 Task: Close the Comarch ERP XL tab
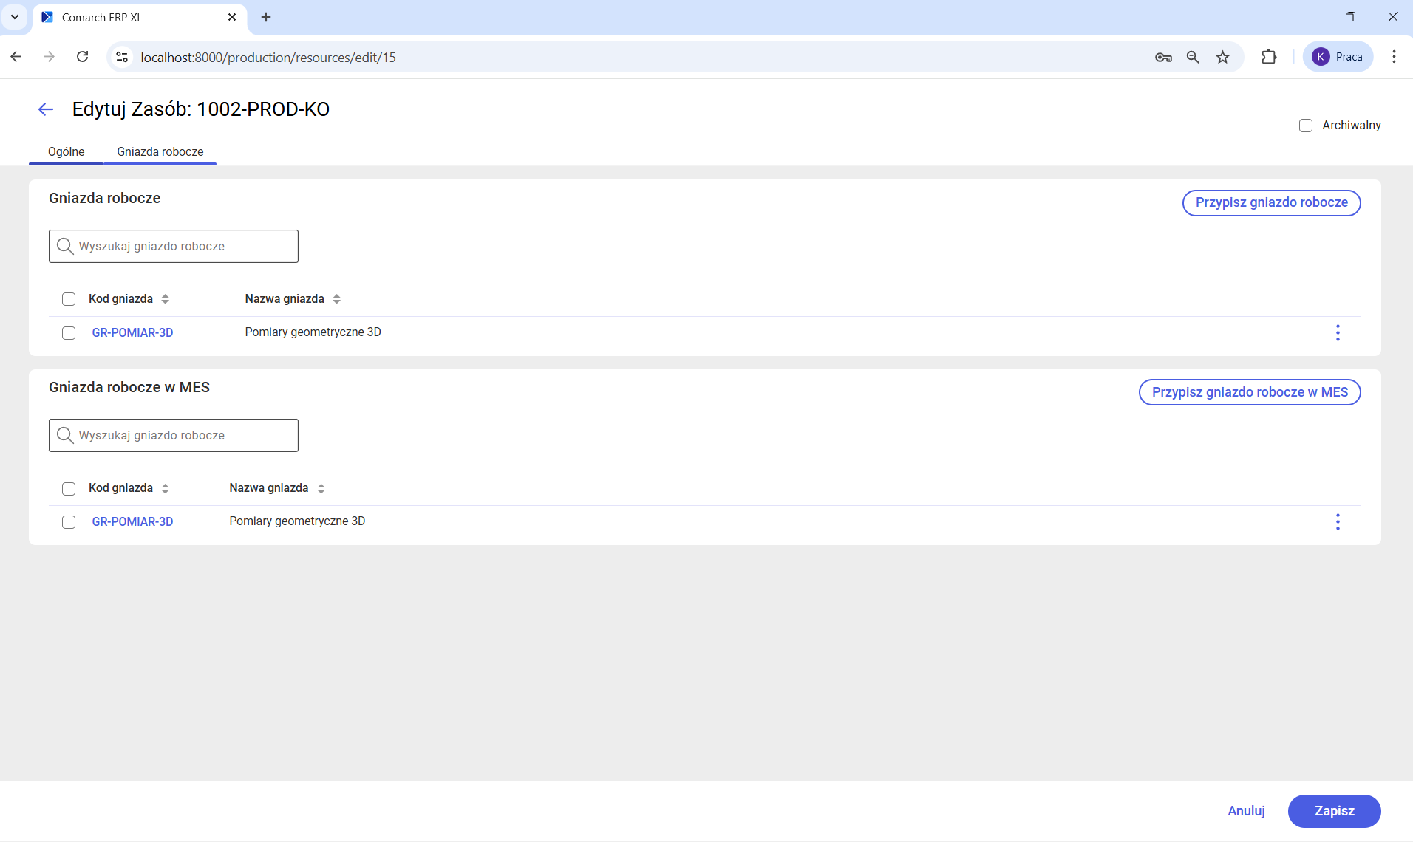point(232,17)
